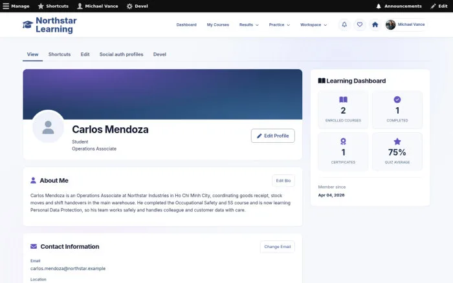
Task: Switch to the Social auth profiles tab
Action: (x=122, y=54)
